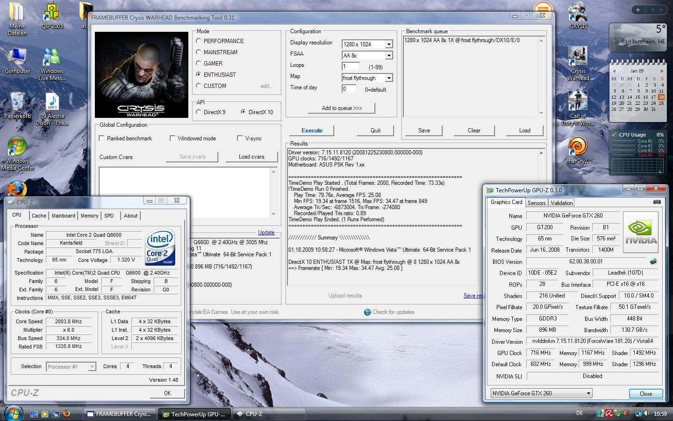Switch to the CPU-Z Memory tab
Viewport: 673px width, 421px height.
(x=89, y=216)
